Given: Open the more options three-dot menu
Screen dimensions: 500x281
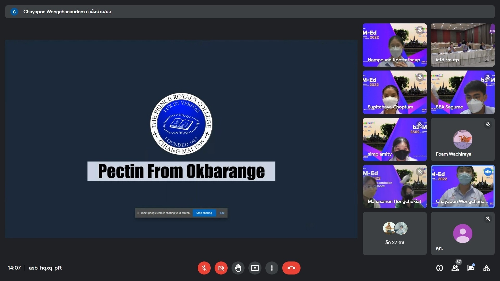Looking at the screenshot, I should click(272, 268).
